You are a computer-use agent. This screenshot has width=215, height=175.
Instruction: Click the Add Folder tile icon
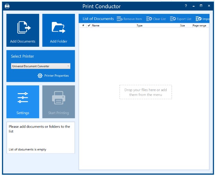click(58, 28)
